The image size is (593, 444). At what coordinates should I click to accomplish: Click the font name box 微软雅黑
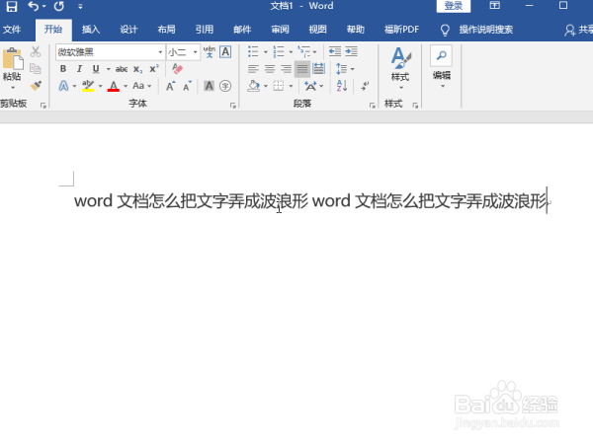106,52
